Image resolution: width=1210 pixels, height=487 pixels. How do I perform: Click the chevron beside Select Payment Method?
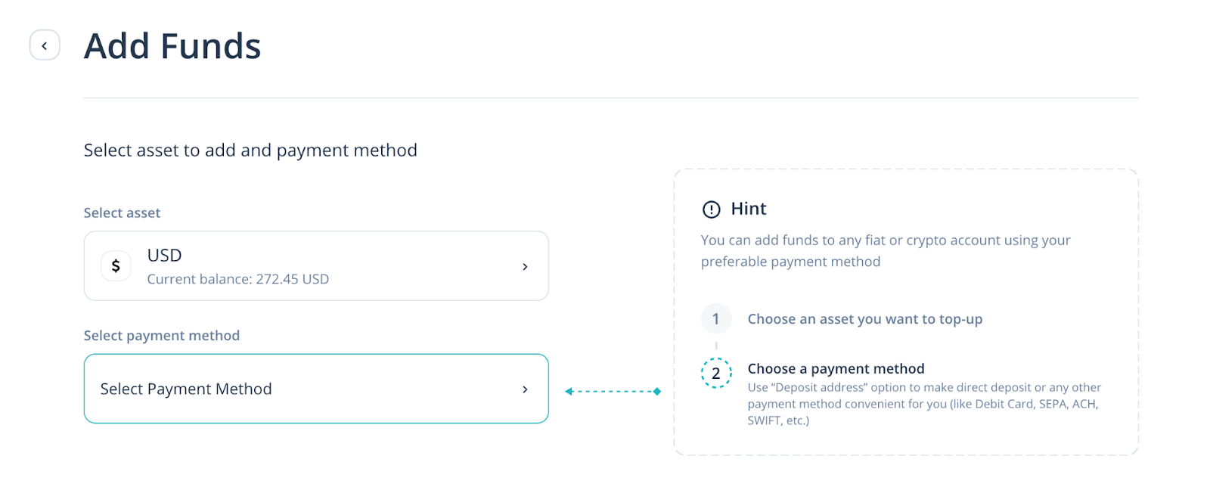[x=525, y=389]
